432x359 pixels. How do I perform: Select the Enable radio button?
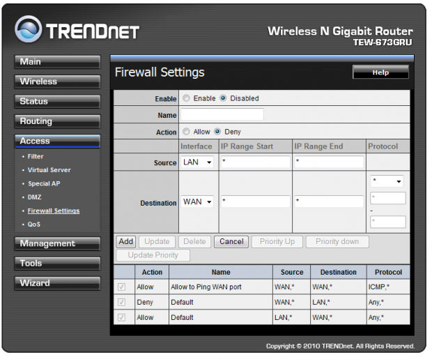click(x=186, y=98)
